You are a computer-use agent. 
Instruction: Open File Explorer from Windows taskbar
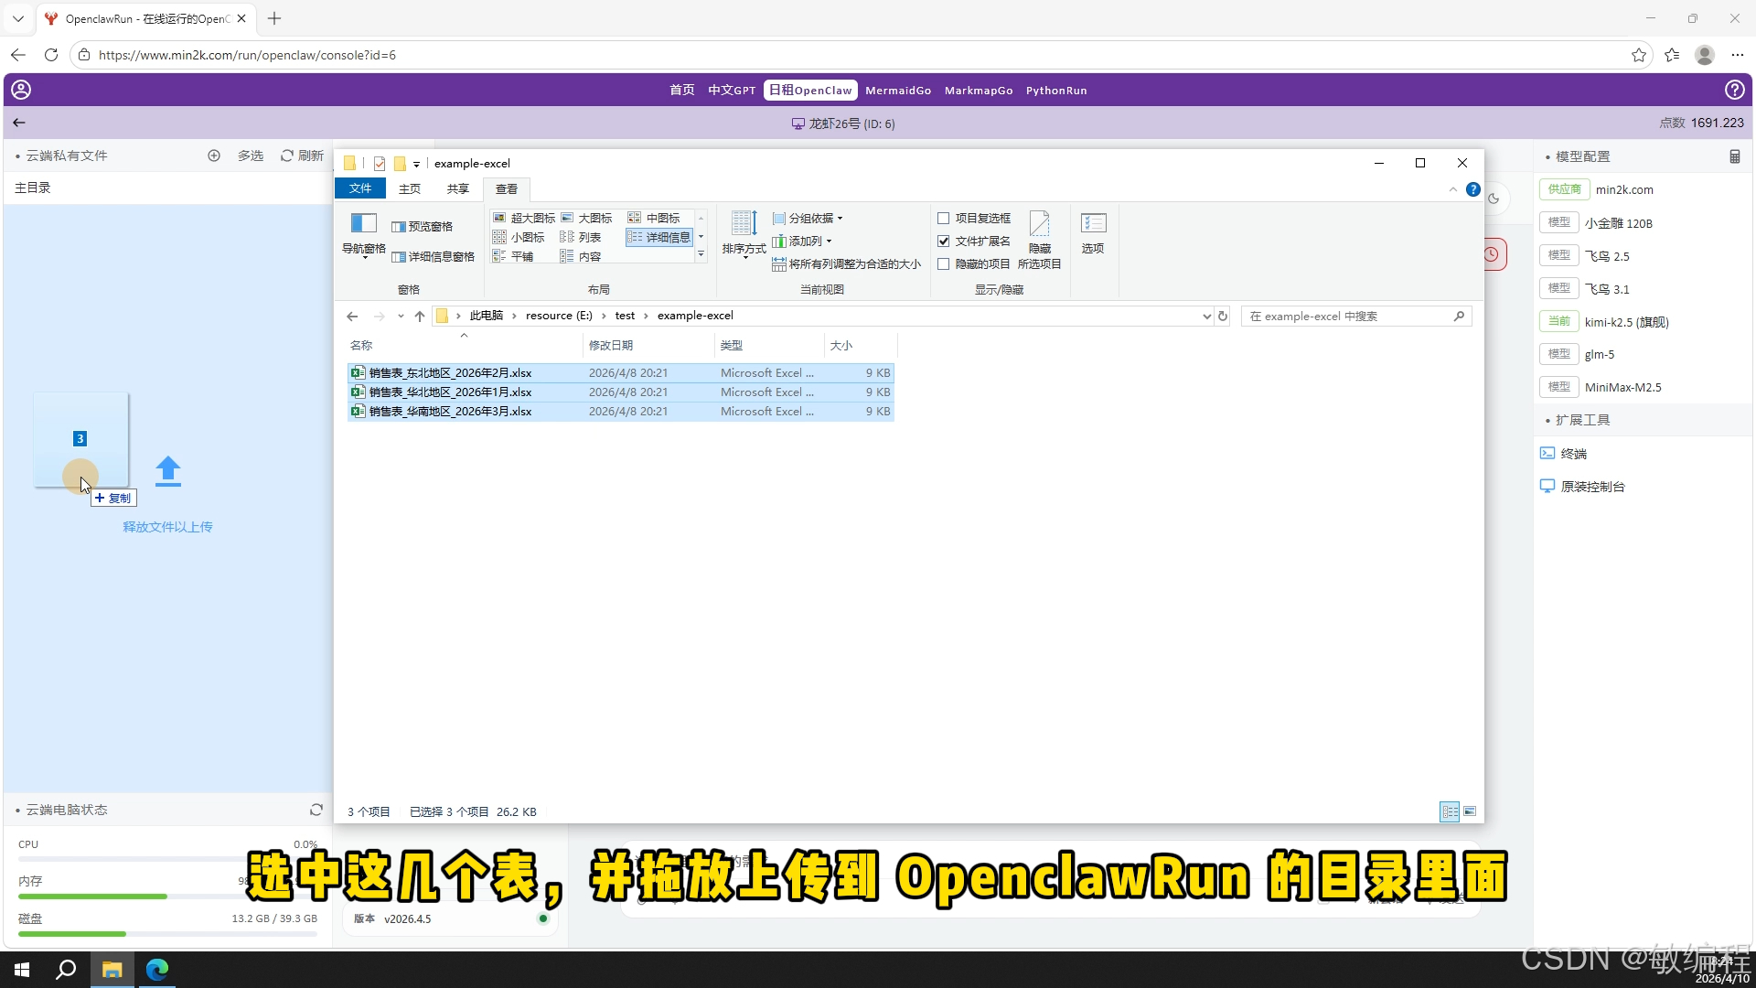(112, 970)
